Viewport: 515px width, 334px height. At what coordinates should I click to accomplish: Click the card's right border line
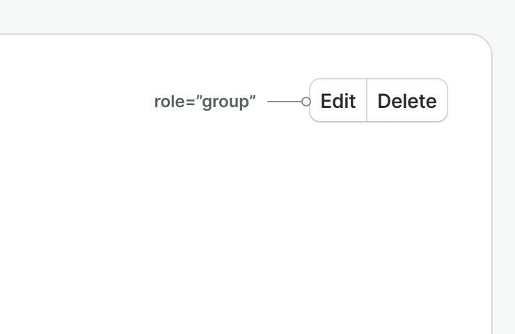(x=492, y=197)
